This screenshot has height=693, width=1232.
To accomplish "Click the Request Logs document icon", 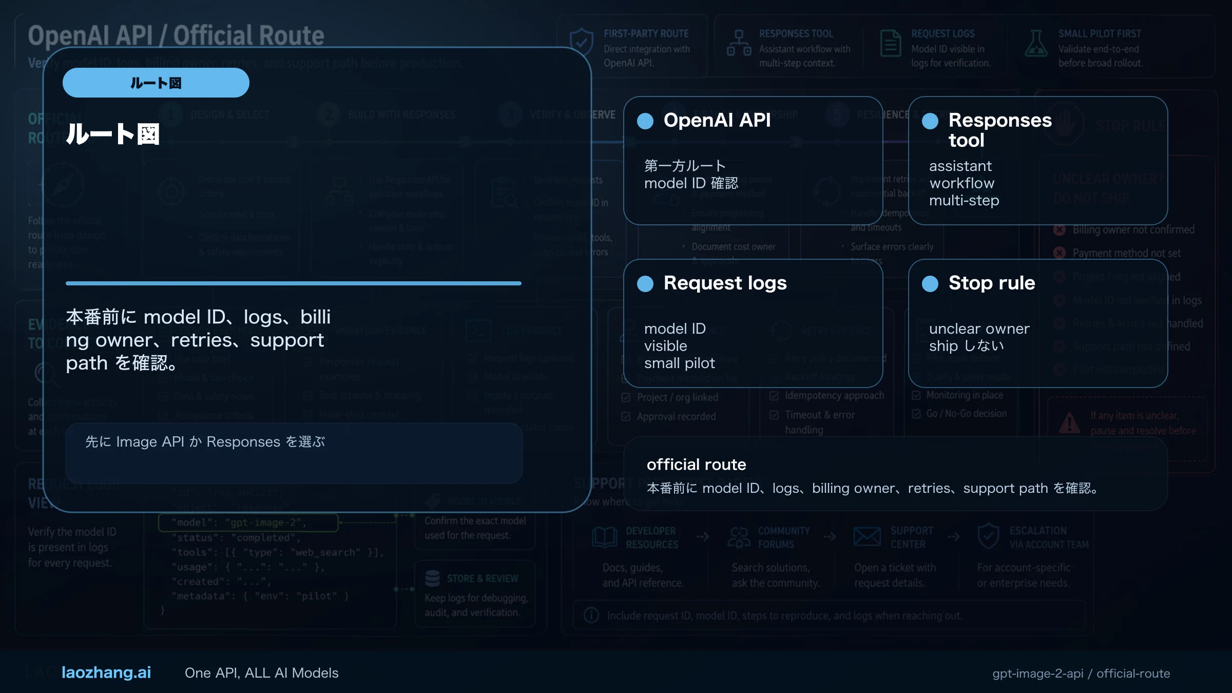I will tap(891, 43).
